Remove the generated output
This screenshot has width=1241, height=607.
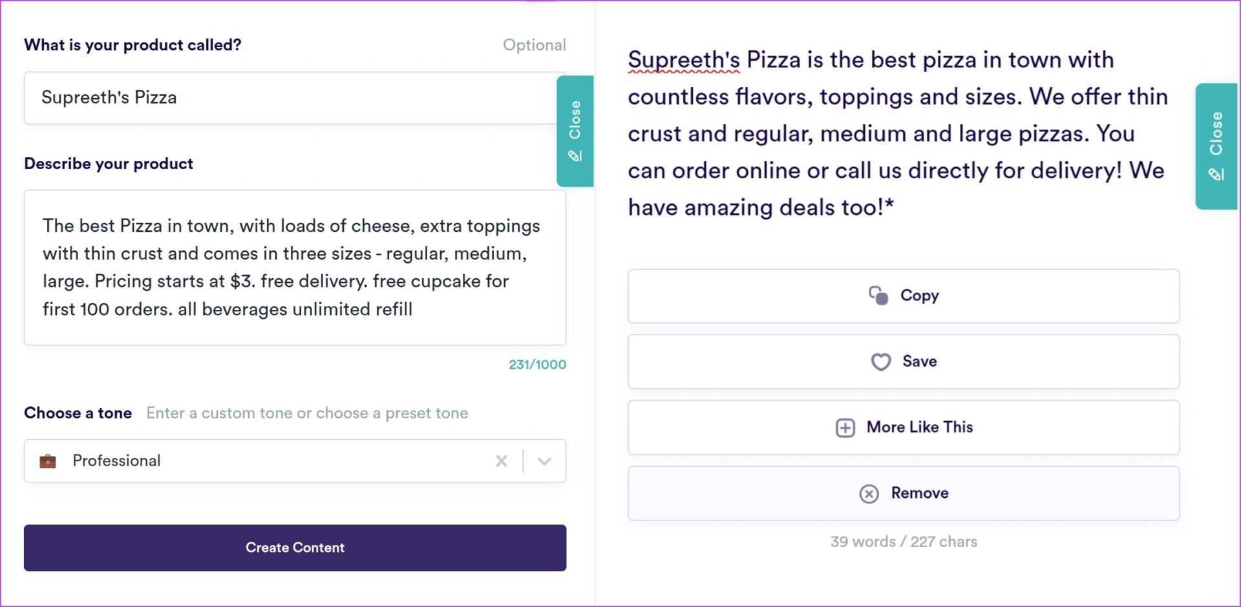tap(904, 493)
